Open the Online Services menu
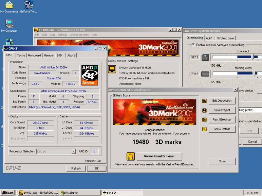The image size is (262, 196). (79, 35)
